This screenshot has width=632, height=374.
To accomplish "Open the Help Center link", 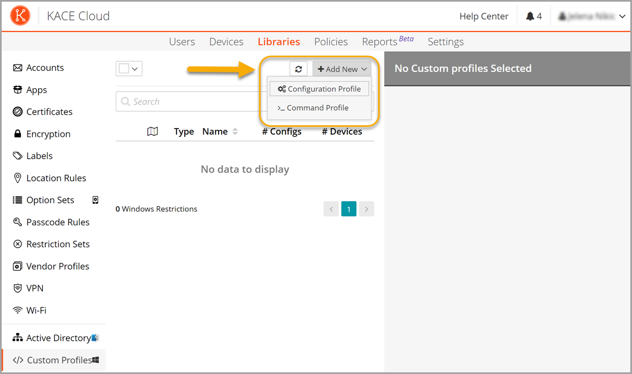I will coord(484,16).
